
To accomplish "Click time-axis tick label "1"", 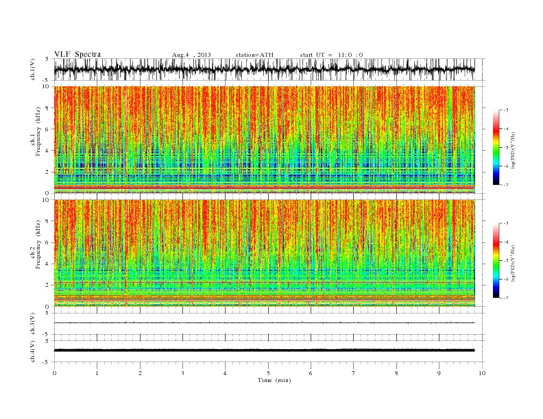I will (x=97, y=373).
